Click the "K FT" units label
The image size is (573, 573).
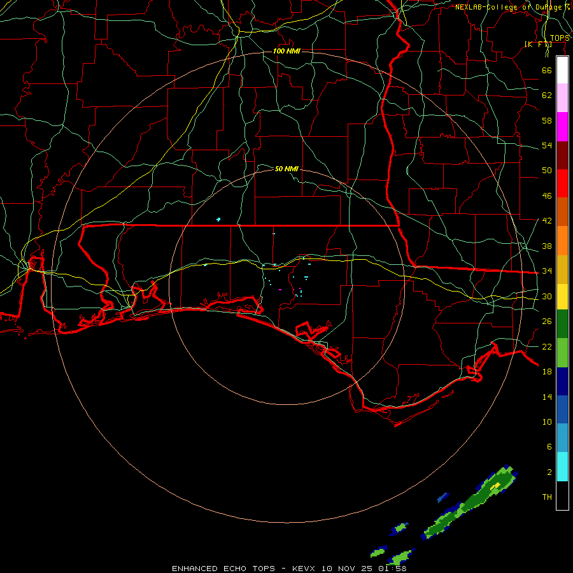pos(538,44)
